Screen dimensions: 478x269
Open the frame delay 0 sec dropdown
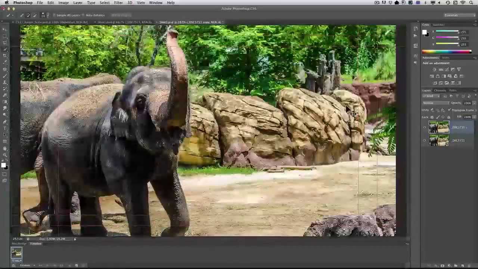point(16,260)
